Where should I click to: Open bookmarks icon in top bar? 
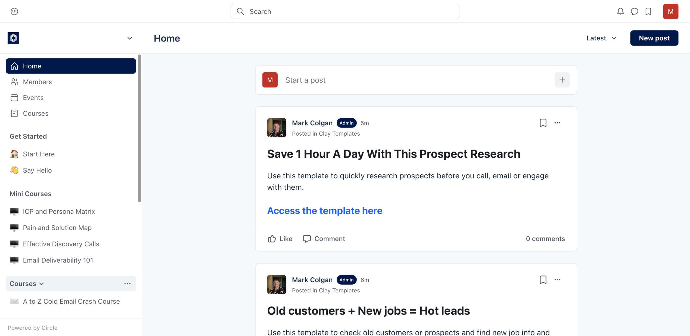648,12
